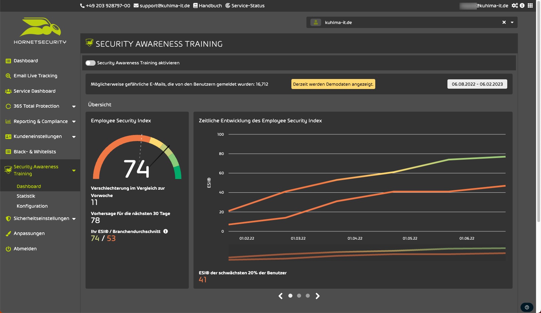Image resolution: width=541 pixels, height=313 pixels.
Task: Select the third carousel dot
Action: coord(308,296)
